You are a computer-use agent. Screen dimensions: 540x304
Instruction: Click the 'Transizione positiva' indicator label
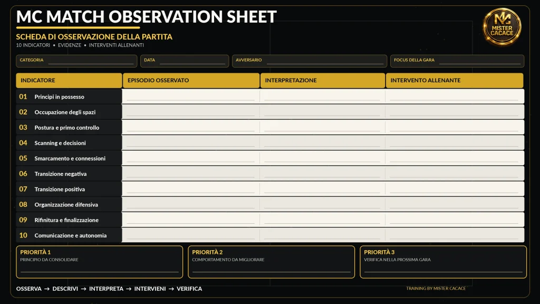[x=60, y=189]
